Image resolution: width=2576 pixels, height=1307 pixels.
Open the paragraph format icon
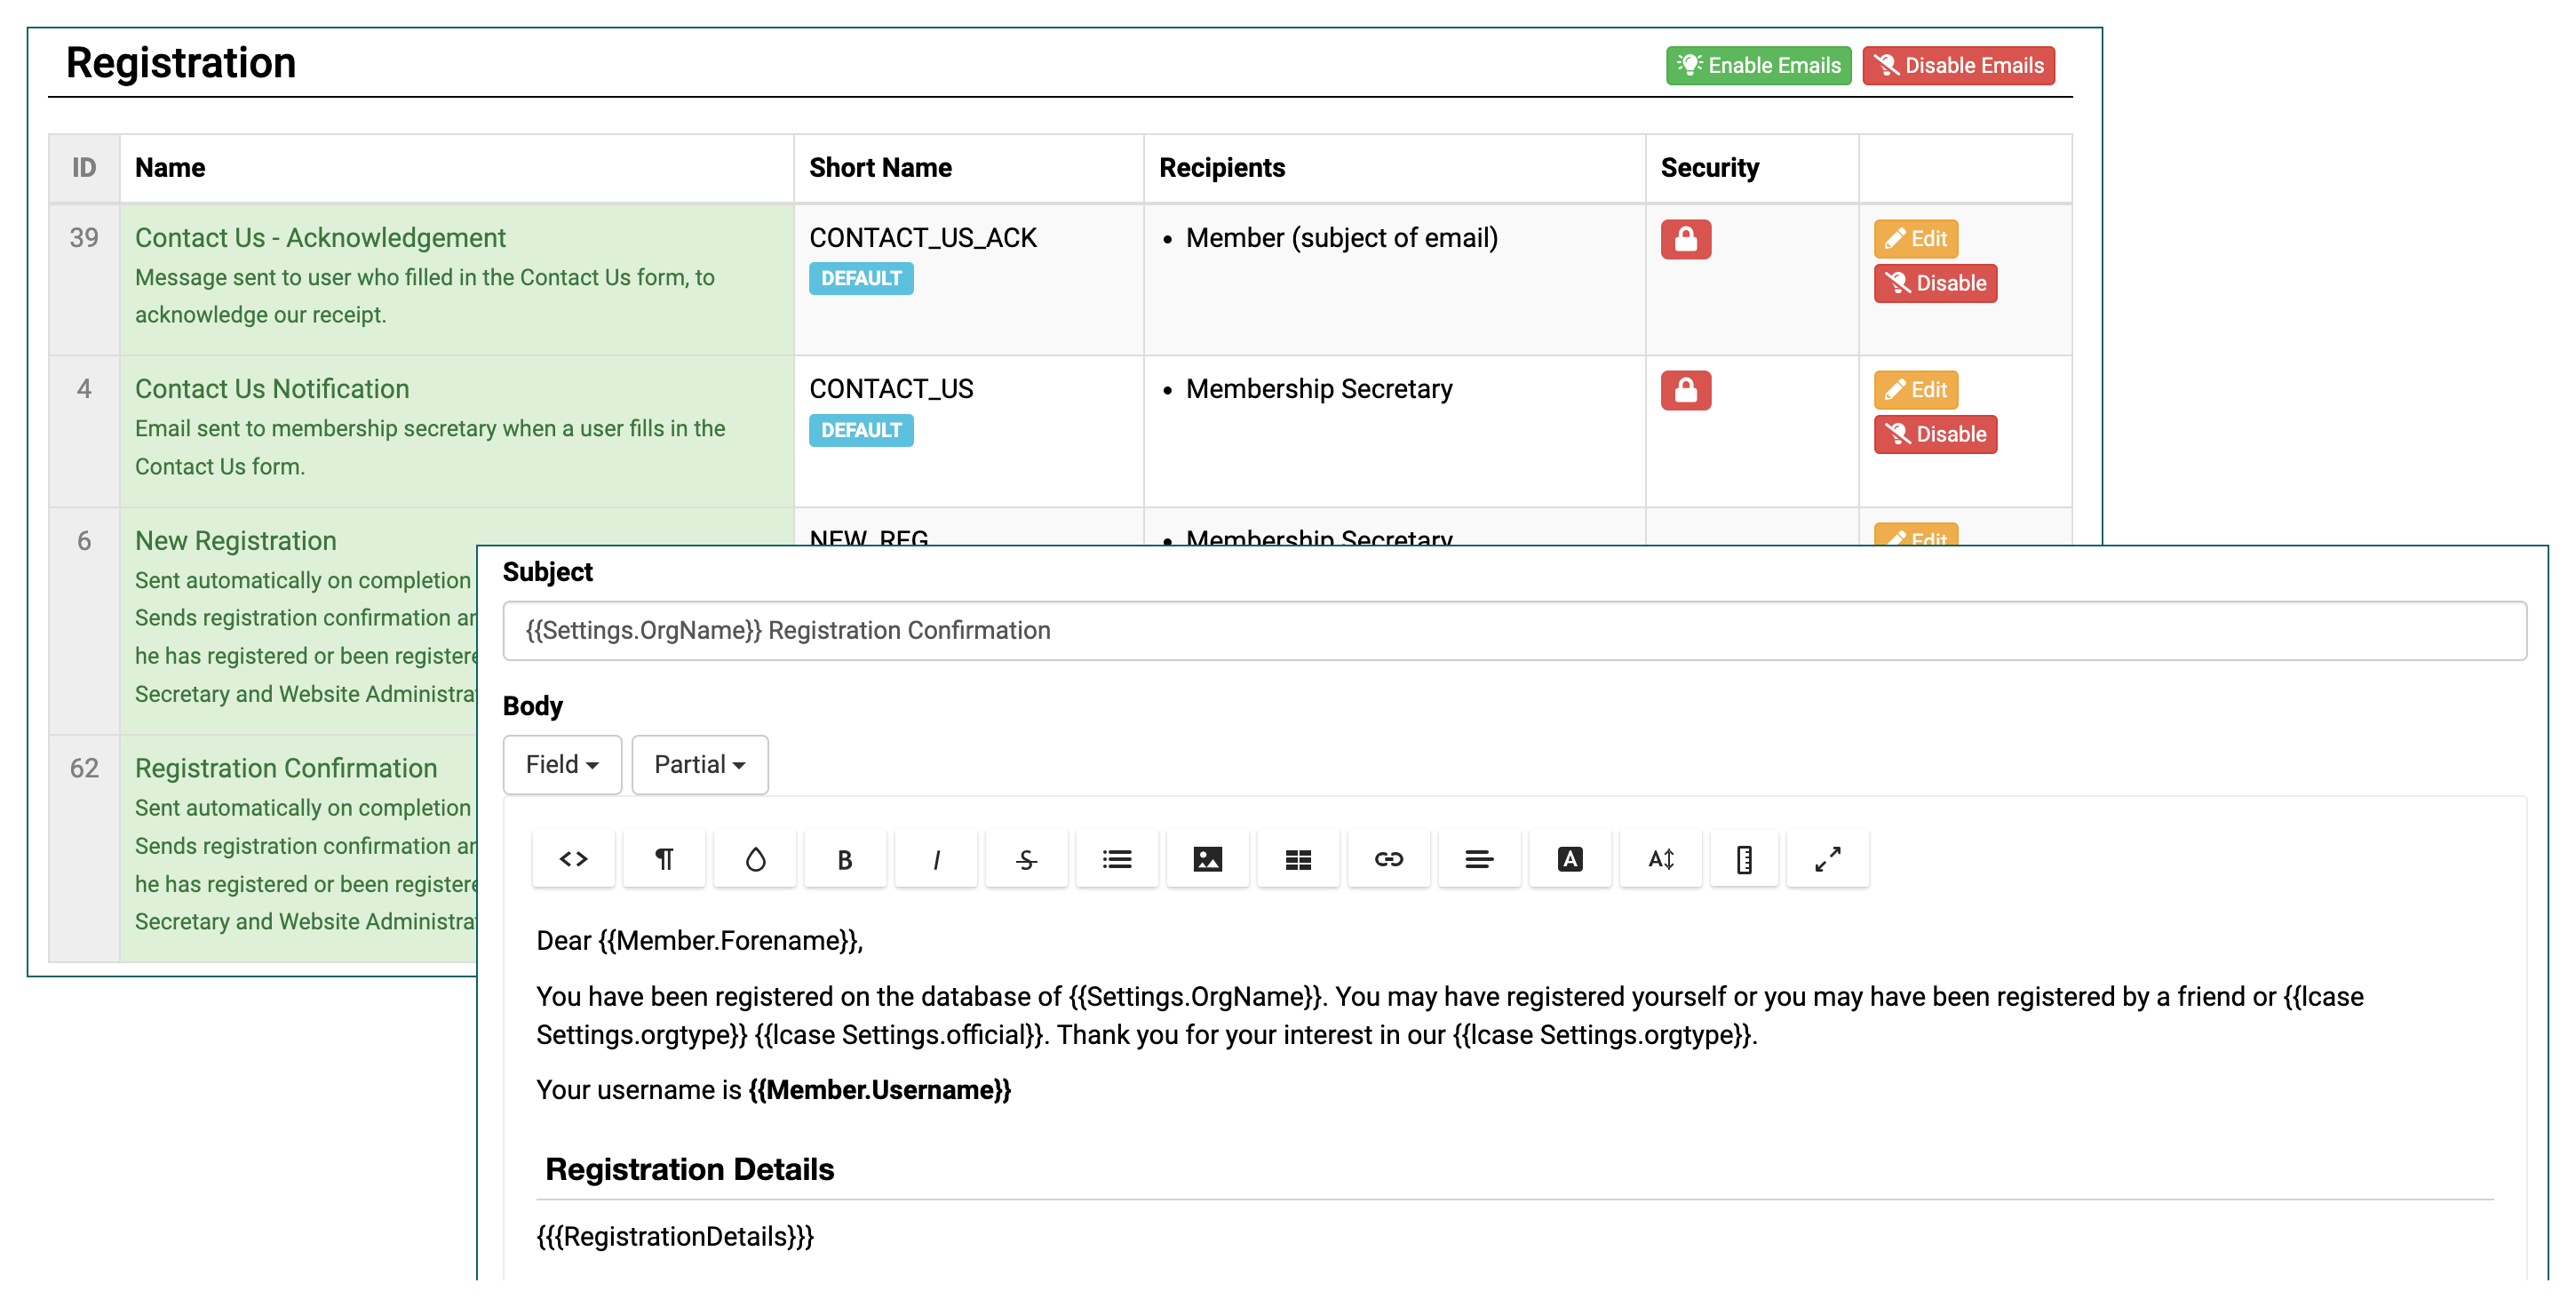coord(664,859)
